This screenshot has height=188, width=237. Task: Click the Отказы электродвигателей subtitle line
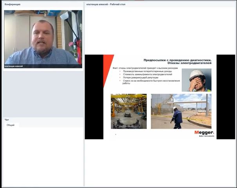[x=189, y=63]
